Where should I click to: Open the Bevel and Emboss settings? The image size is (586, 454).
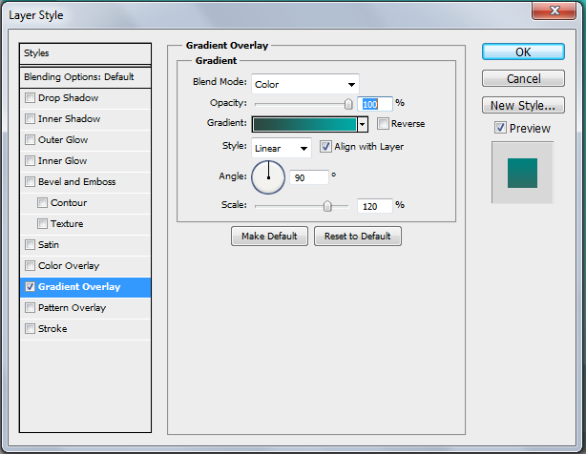(x=76, y=182)
